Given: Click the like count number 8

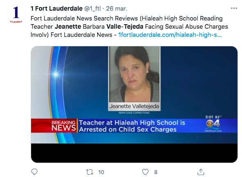Looking at the screenshot, I should (x=156, y=172).
